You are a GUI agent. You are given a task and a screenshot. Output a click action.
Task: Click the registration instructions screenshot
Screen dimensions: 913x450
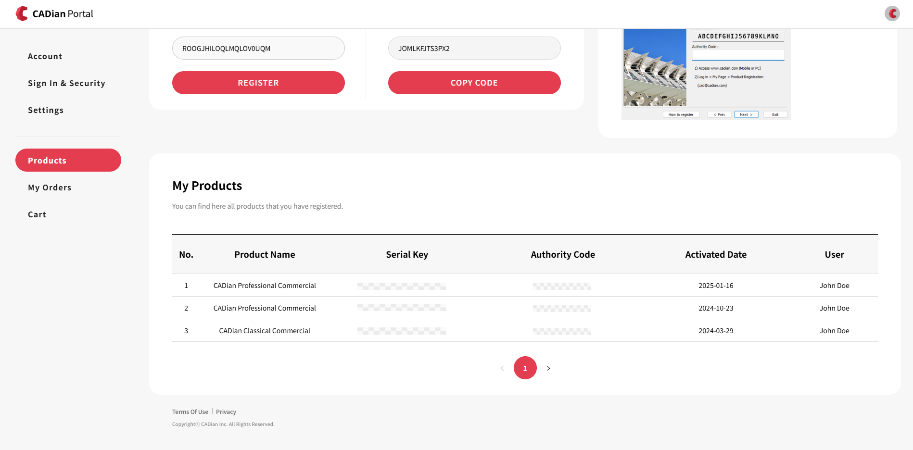pyautogui.click(x=705, y=72)
